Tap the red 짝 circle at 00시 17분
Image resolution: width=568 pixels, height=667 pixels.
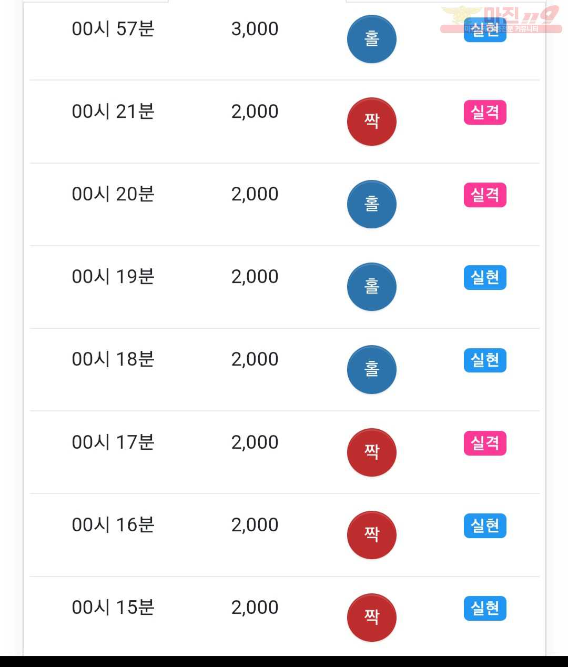pos(371,452)
